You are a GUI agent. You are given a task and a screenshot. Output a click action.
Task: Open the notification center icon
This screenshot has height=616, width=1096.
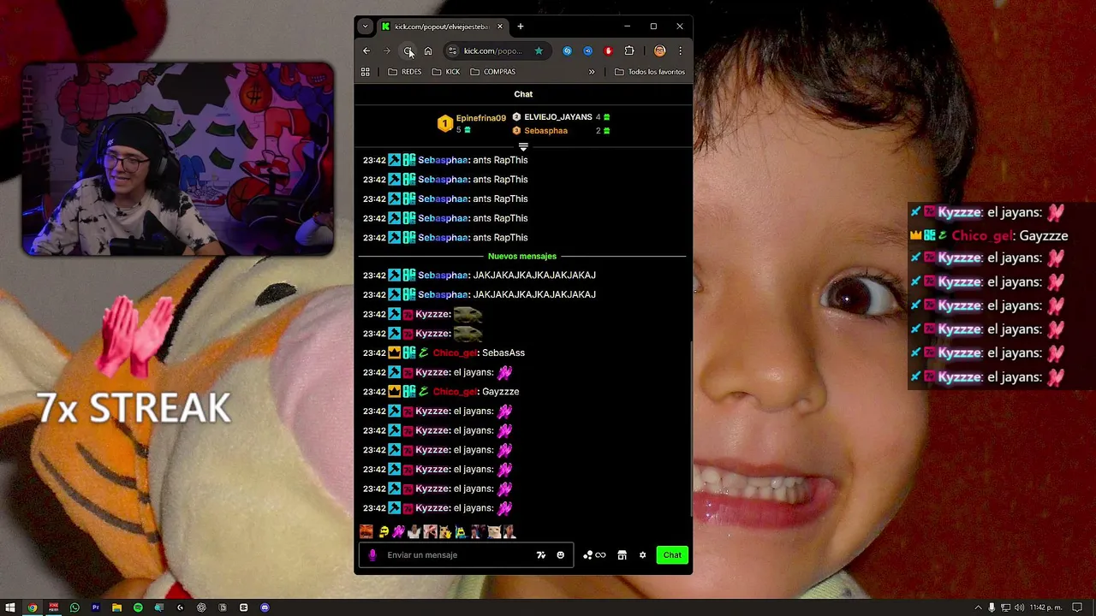[1078, 607]
